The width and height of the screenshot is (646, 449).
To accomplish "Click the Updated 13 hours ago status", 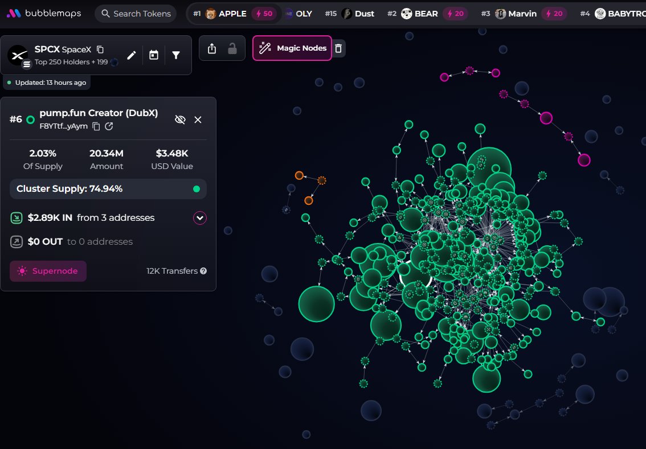I will [47, 83].
